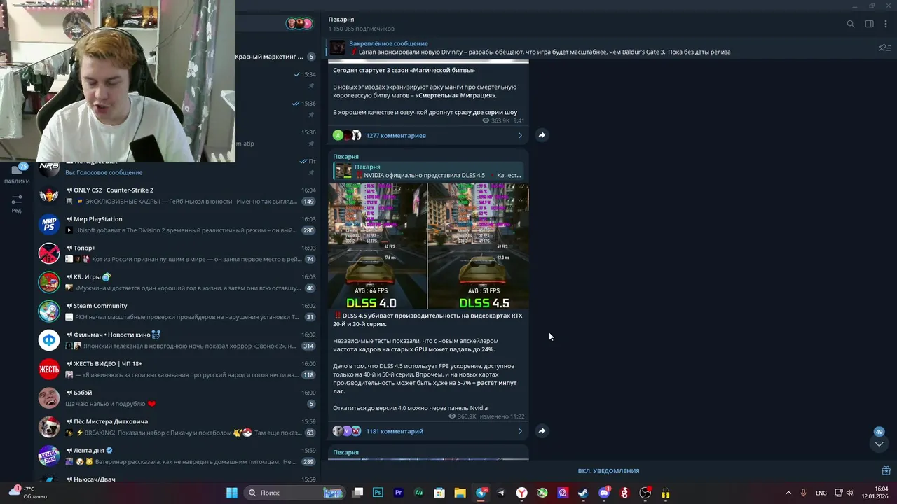Open stories avatars above chat list
Viewport: 897px width, 504px height.
pyautogui.click(x=299, y=24)
